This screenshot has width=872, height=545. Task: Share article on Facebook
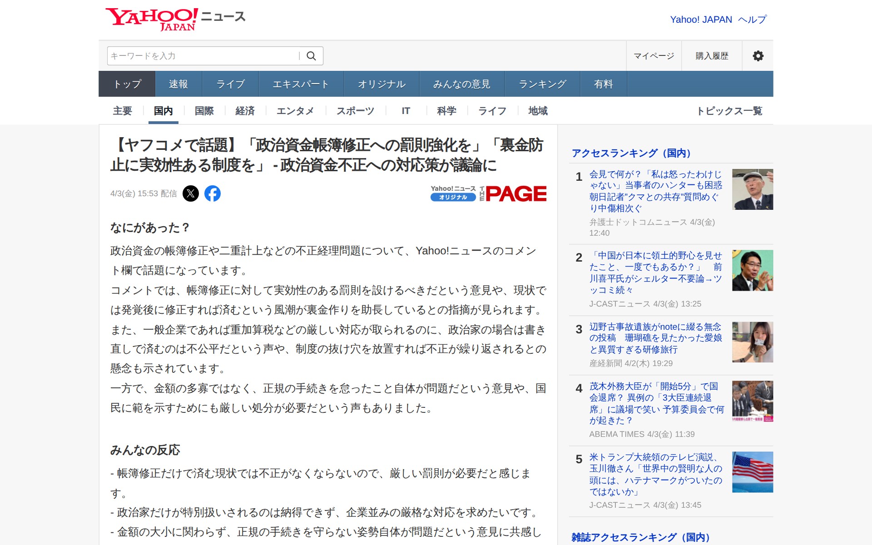(213, 193)
